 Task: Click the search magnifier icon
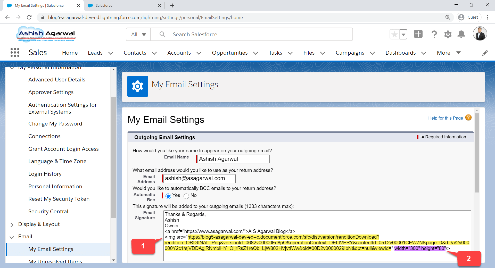point(162,34)
